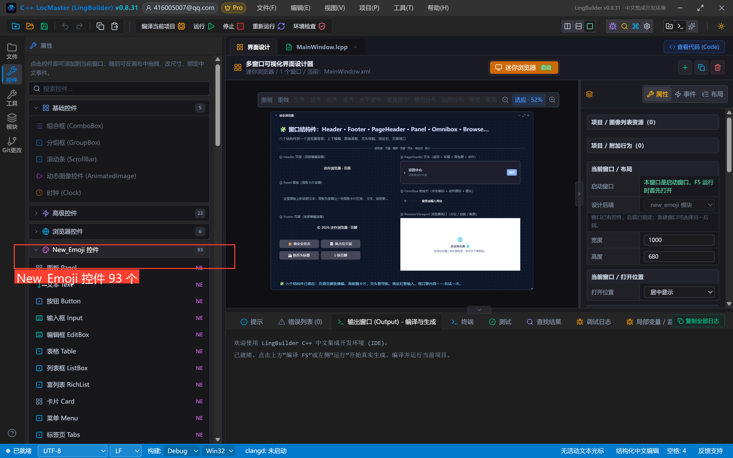Switch to 终端 terminal tab

point(462,322)
